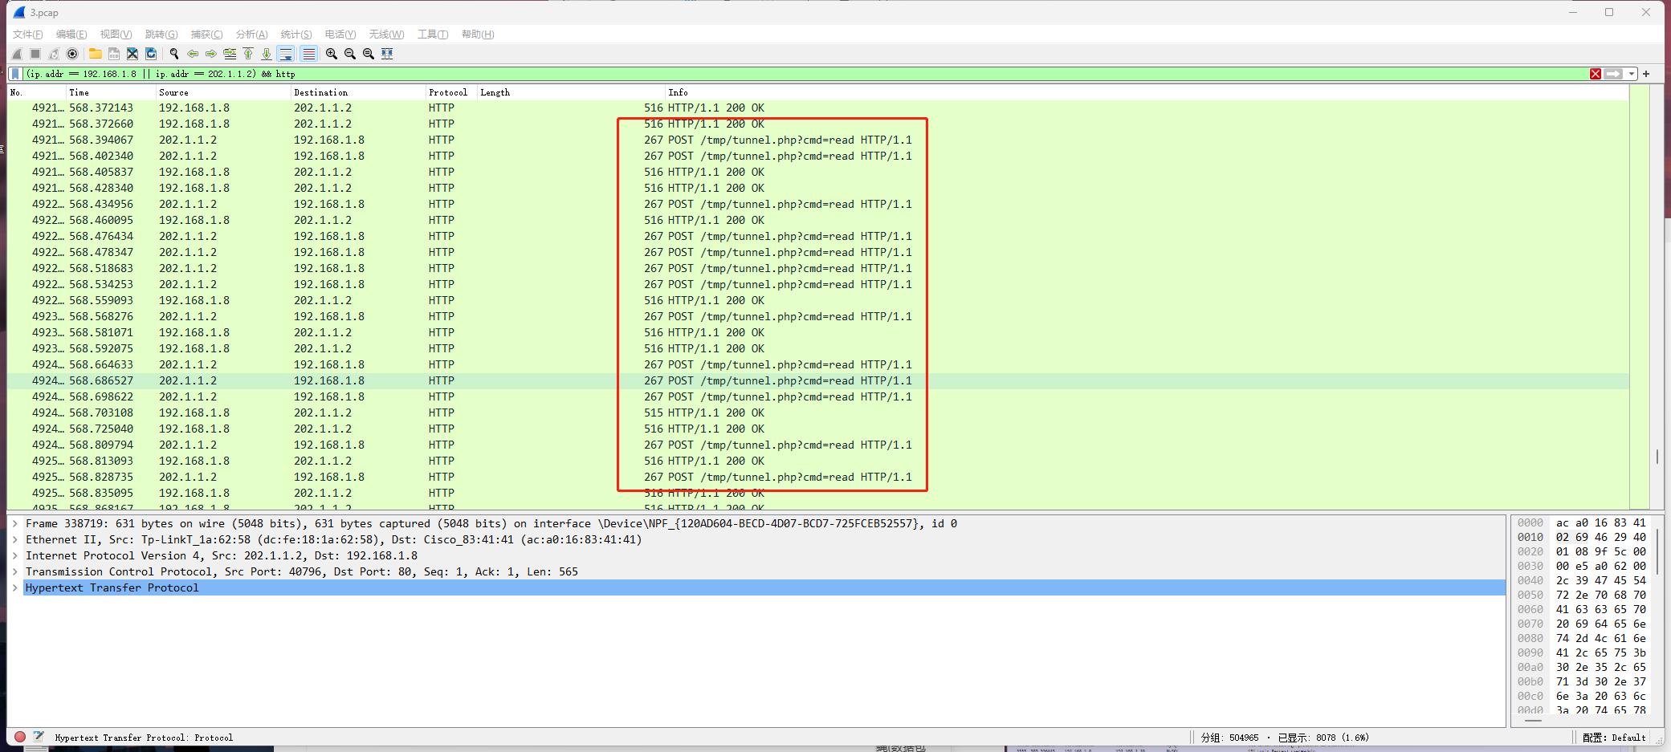Image resolution: width=1671 pixels, height=752 pixels.
Task: Open the 文件(F) menu
Action: point(28,35)
